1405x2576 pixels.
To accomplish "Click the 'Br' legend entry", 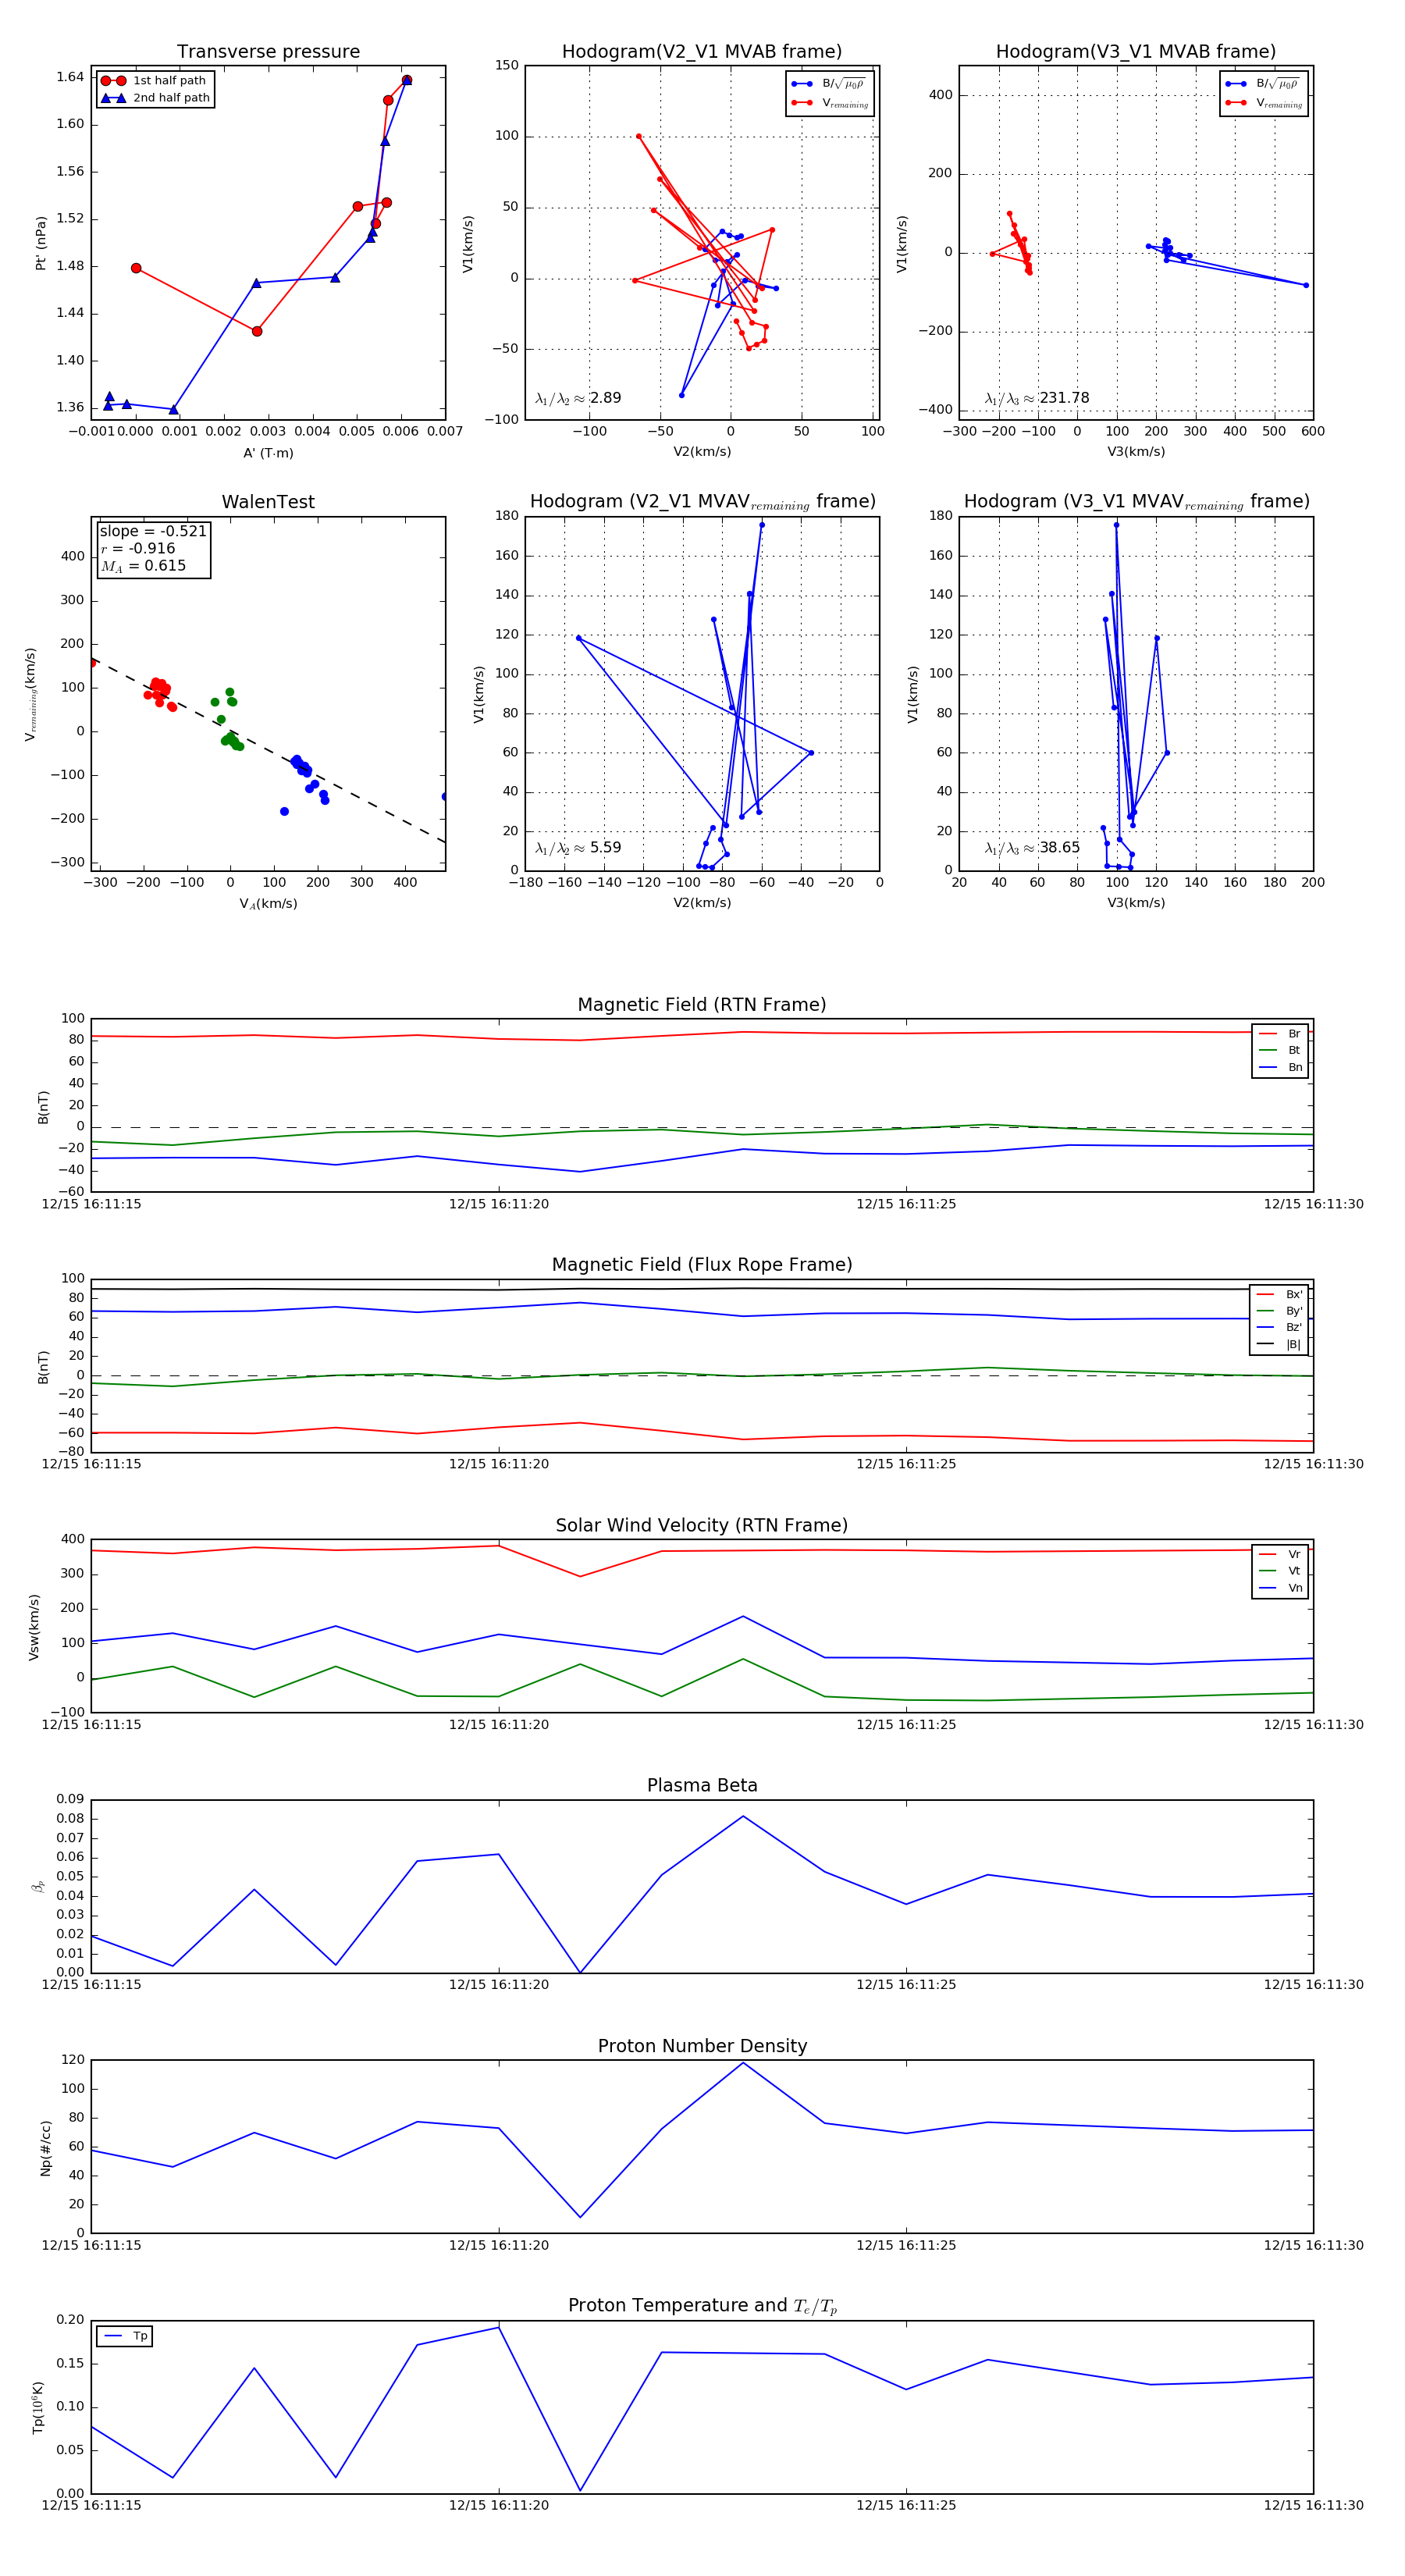I will coord(1280,1034).
